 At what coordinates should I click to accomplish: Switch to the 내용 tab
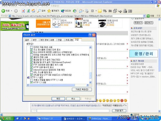point(52,40)
